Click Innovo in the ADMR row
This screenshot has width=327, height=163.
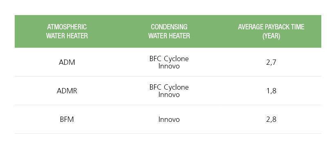coord(169,95)
